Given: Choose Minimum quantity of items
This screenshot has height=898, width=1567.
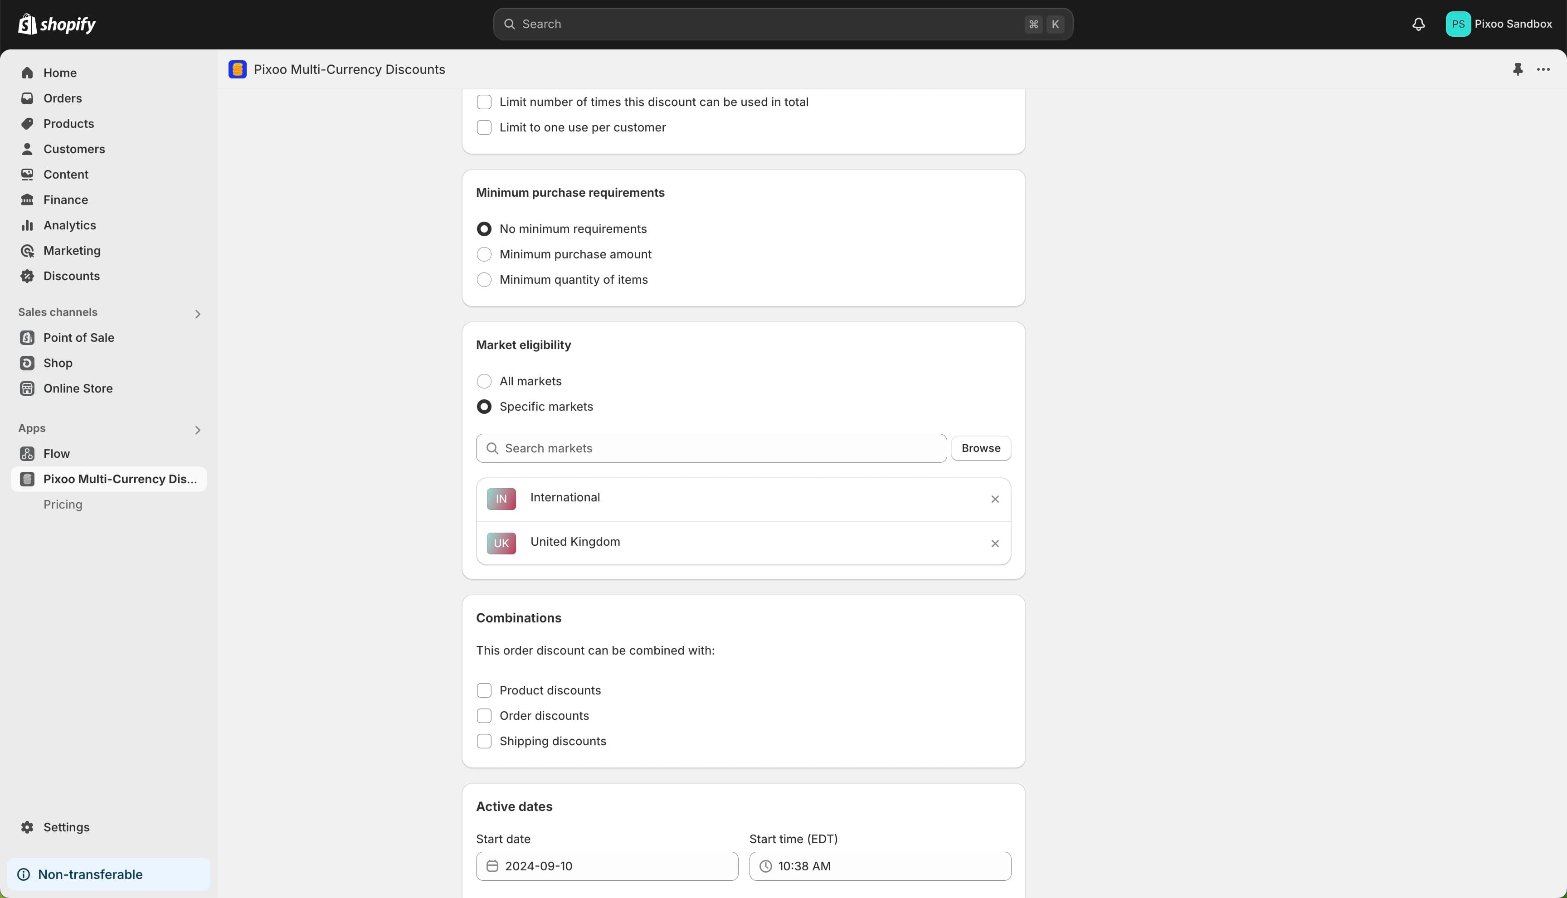Looking at the screenshot, I should pos(484,279).
